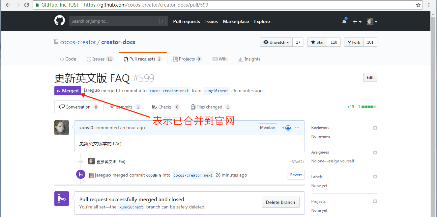Click the cocos-creator:next base branch label
Viewport: 437px width, 217px height.
(x=169, y=91)
